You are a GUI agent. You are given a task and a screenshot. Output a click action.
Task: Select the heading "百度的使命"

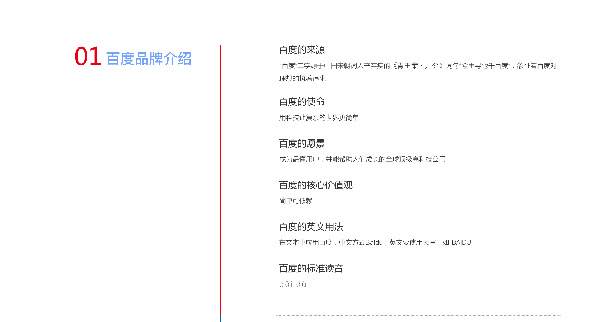(x=302, y=102)
